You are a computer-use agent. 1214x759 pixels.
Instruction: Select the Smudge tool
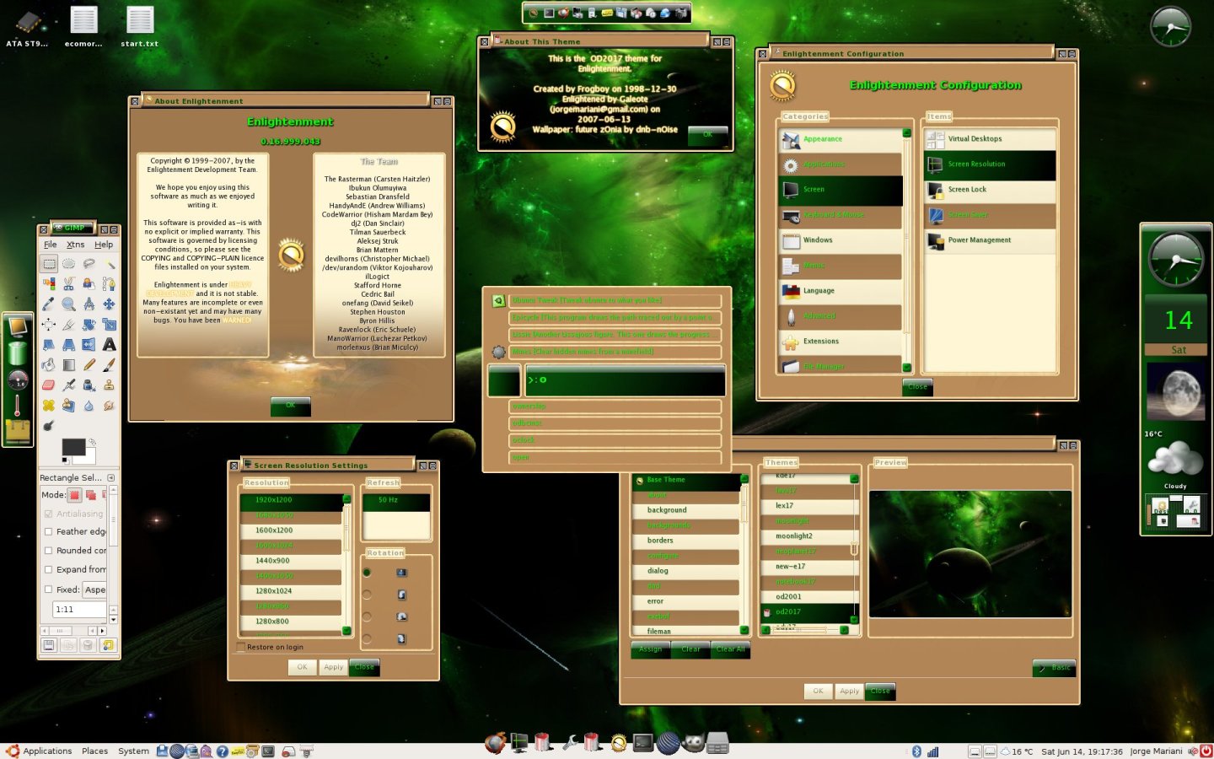pos(110,406)
